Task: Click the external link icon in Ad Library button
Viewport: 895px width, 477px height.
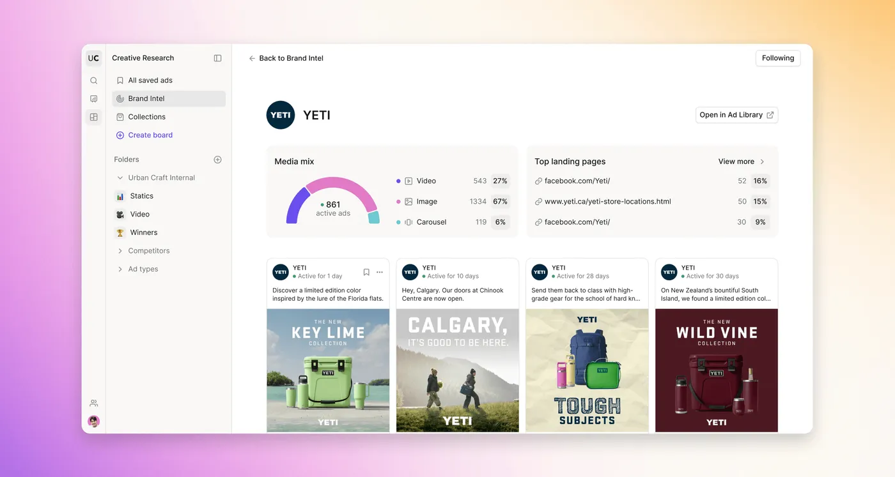Action: pos(770,115)
